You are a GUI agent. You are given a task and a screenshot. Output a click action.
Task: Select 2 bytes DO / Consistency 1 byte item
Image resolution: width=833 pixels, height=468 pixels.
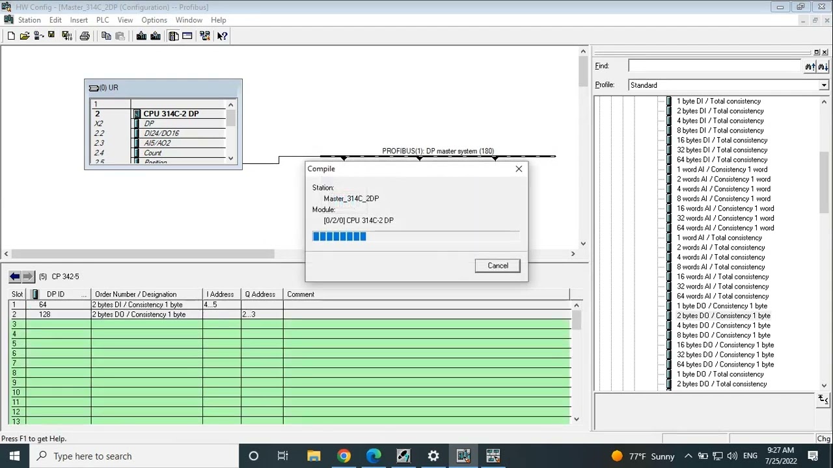point(723,316)
